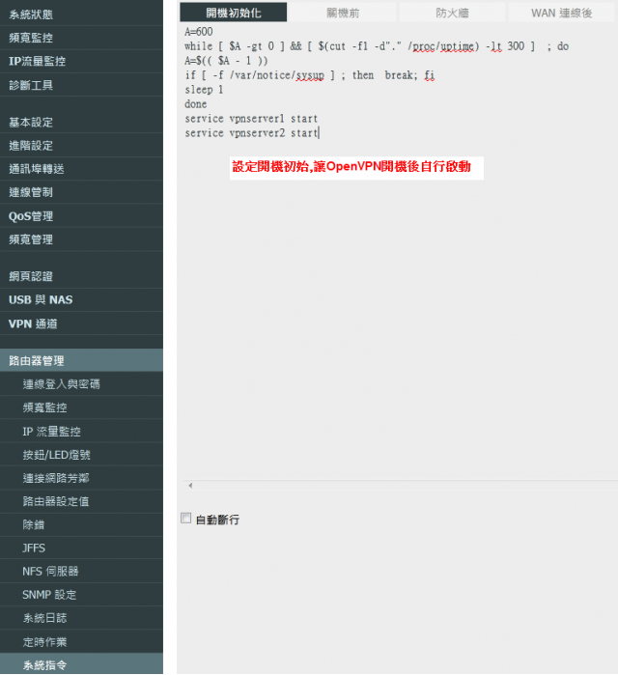Open QoS管理 menu
Image resolution: width=618 pixels, height=675 pixels.
81,216
